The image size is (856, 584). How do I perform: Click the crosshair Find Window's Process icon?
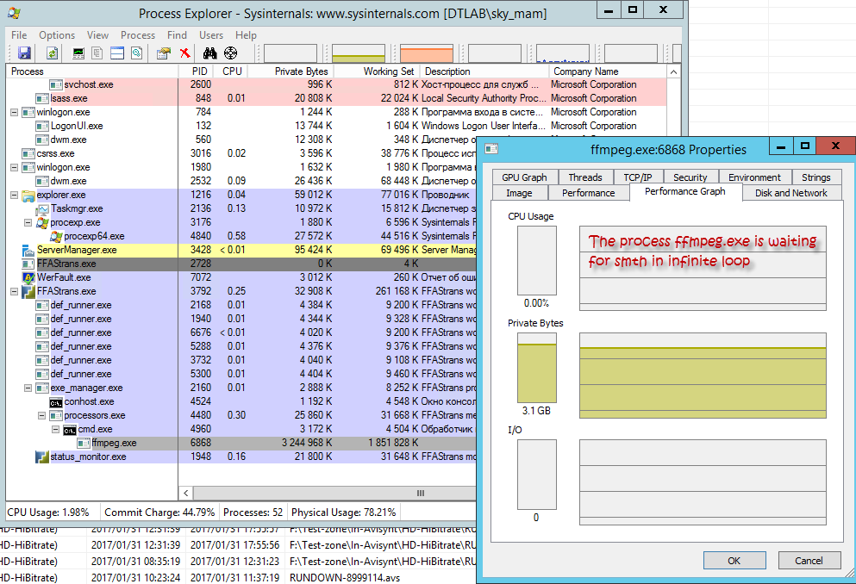(231, 53)
